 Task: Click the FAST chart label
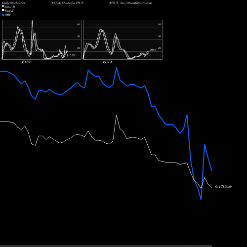[x=26, y=62]
